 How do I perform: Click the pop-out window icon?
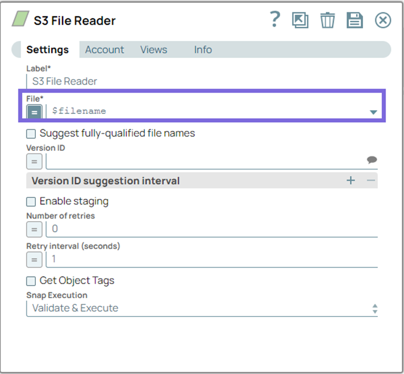pos(300,20)
